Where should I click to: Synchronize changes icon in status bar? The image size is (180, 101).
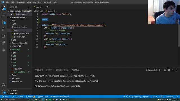point(12,97)
